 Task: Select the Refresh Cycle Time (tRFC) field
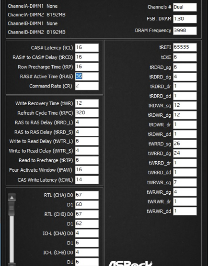pyautogui.click(x=87, y=113)
